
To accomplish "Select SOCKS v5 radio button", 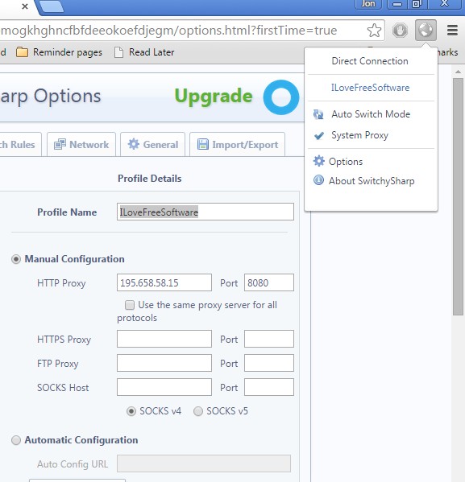I will pyautogui.click(x=198, y=411).
